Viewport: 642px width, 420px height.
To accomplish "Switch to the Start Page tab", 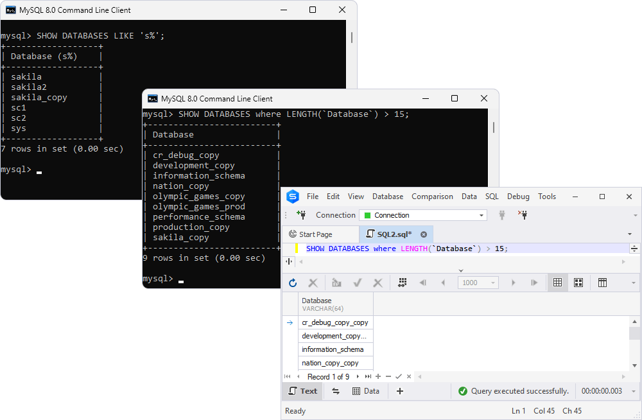I will coord(320,234).
